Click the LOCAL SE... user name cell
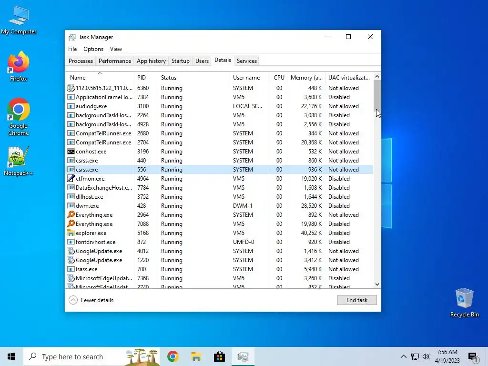488x366 pixels. (x=247, y=106)
